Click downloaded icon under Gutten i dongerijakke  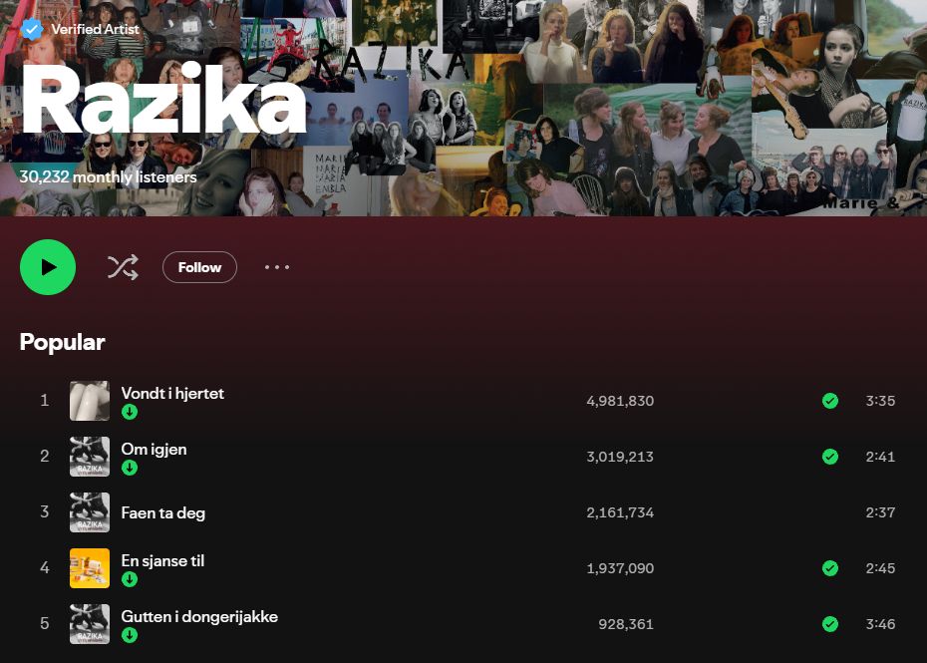130,635
